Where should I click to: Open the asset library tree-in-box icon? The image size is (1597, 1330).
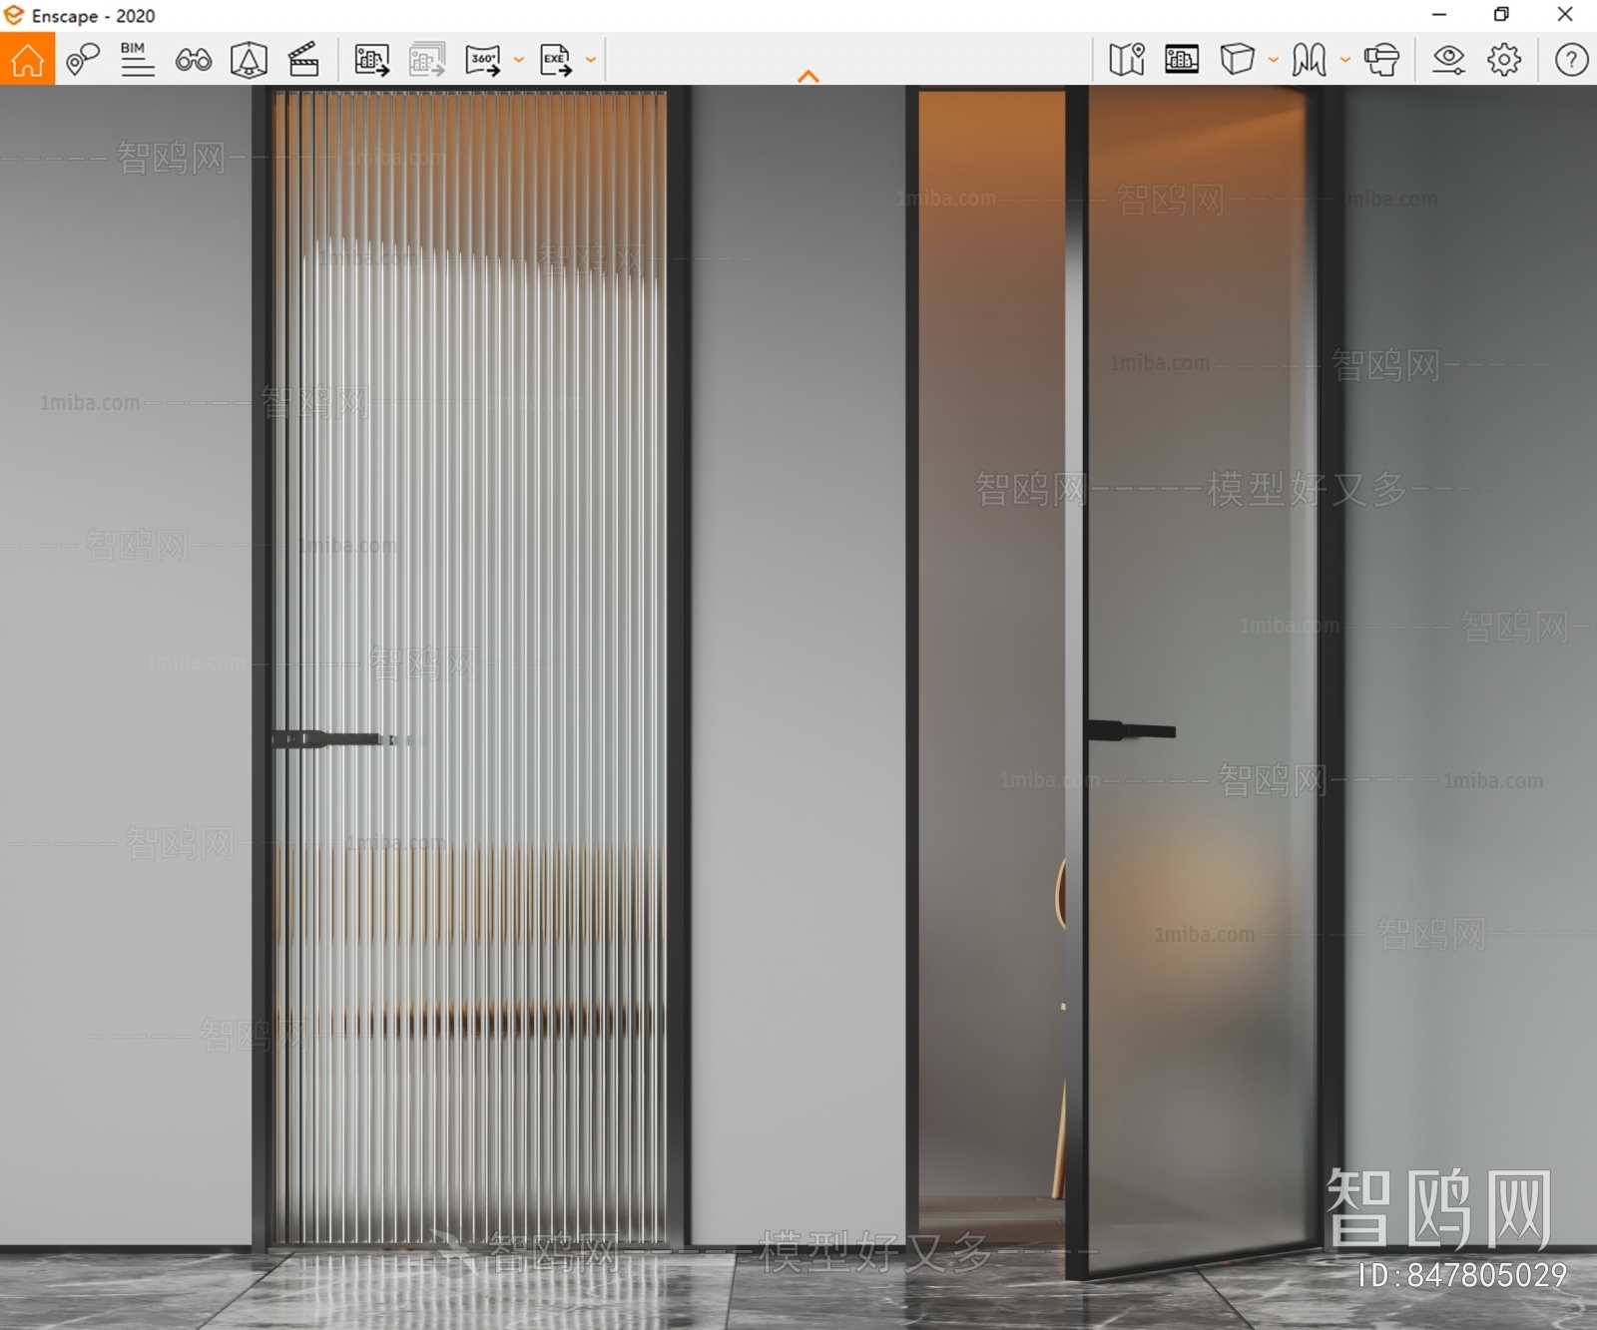(249, 60)
